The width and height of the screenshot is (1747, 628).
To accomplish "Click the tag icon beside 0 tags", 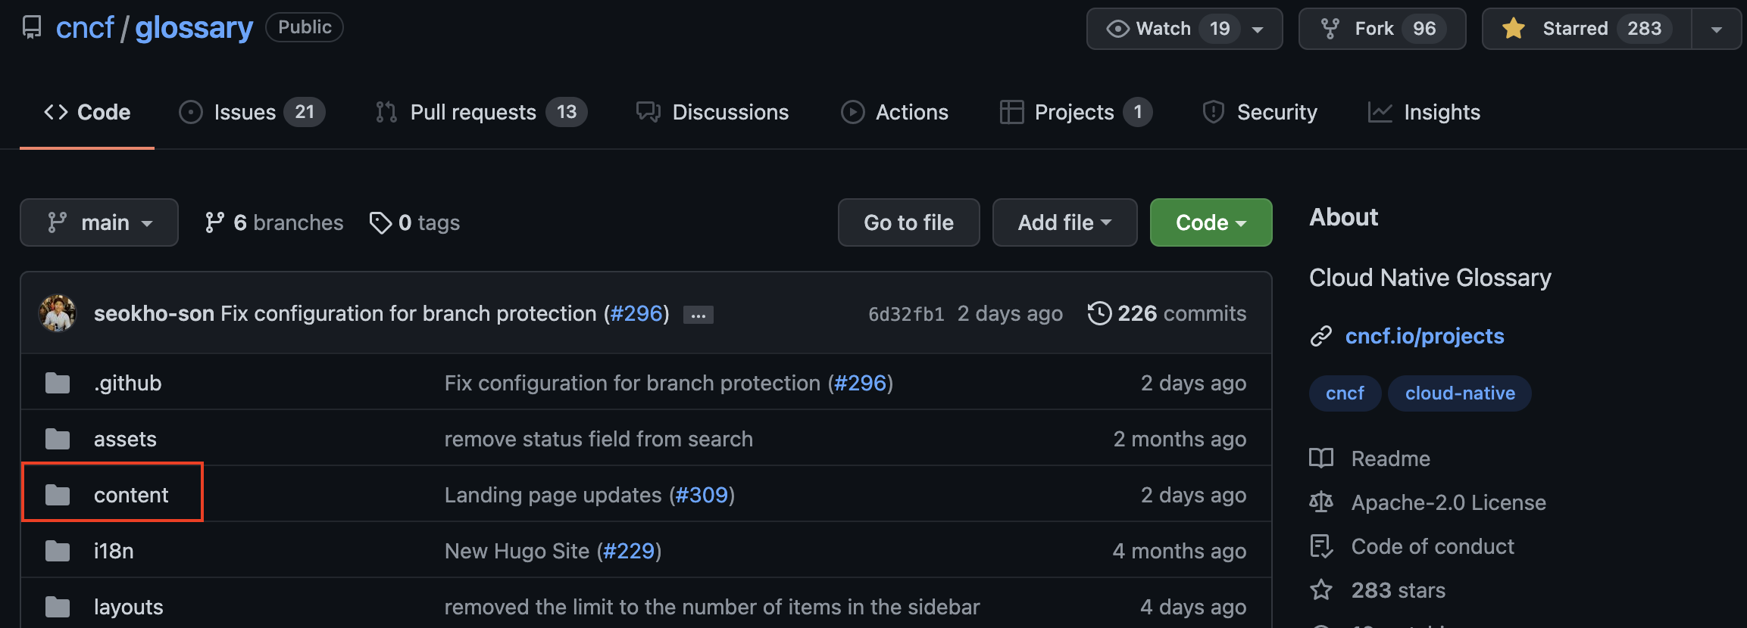I will [380, 222].
